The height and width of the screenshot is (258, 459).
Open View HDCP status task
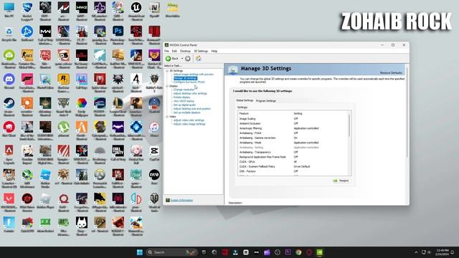click(x=184, y=101)
